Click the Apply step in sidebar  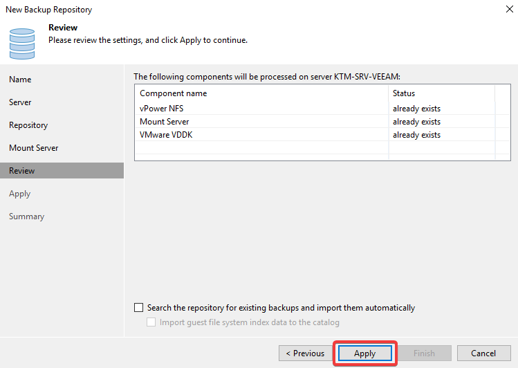pyautogui.click(x=20, y=194)
